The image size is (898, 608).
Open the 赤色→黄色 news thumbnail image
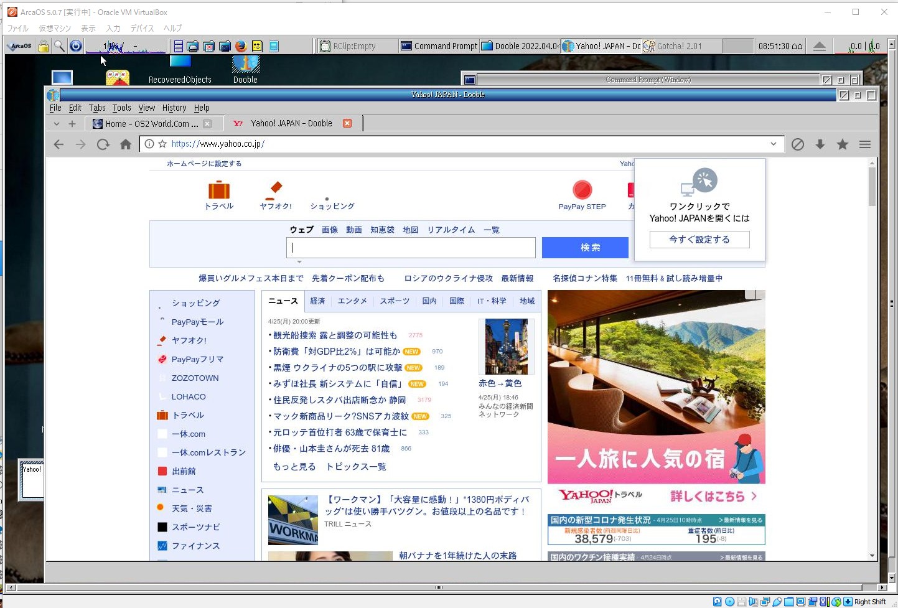pos(506,347)
